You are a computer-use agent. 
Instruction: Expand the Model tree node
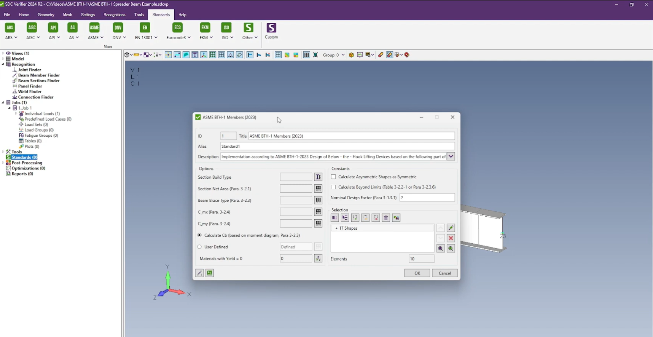click(x=3, y=59)
